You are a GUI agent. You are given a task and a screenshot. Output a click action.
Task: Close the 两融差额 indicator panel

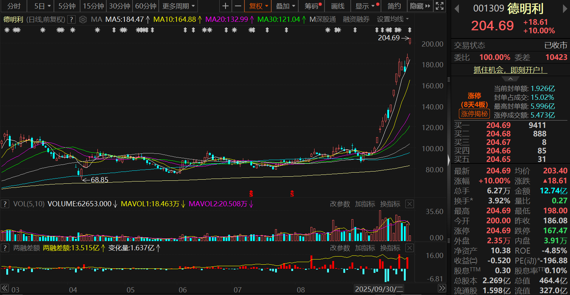[409, 248]
